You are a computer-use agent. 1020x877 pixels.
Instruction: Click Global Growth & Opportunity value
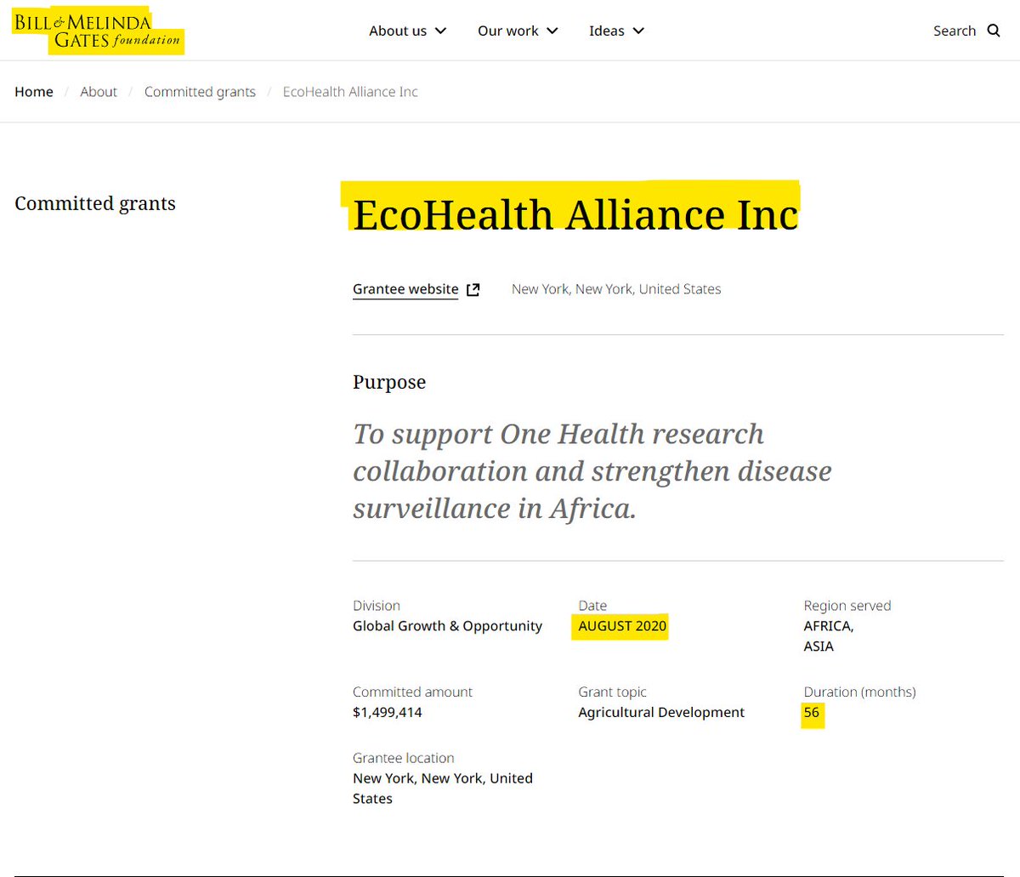(447, 626)
